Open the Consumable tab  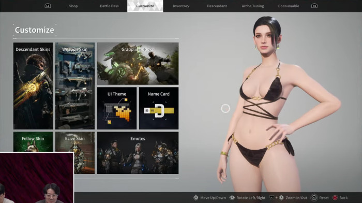click(x=289, y=6)
